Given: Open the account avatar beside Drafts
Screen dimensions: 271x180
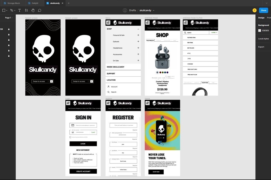Looking at the screenshot, I should coord(125,10).
